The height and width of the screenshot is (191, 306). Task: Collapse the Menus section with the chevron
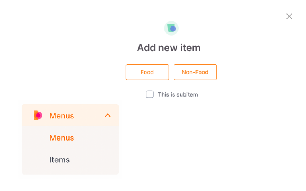pos(108,115)
